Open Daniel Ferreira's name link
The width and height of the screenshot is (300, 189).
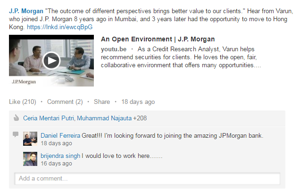click(60, 136)
